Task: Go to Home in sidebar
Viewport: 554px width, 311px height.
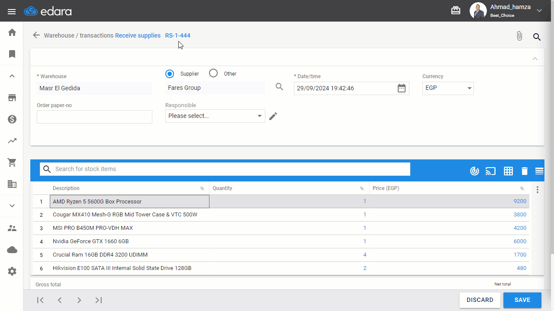Action: point(12,32)
